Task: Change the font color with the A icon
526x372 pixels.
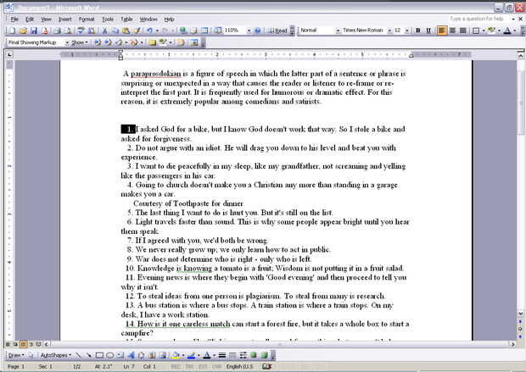Action: 507,31
